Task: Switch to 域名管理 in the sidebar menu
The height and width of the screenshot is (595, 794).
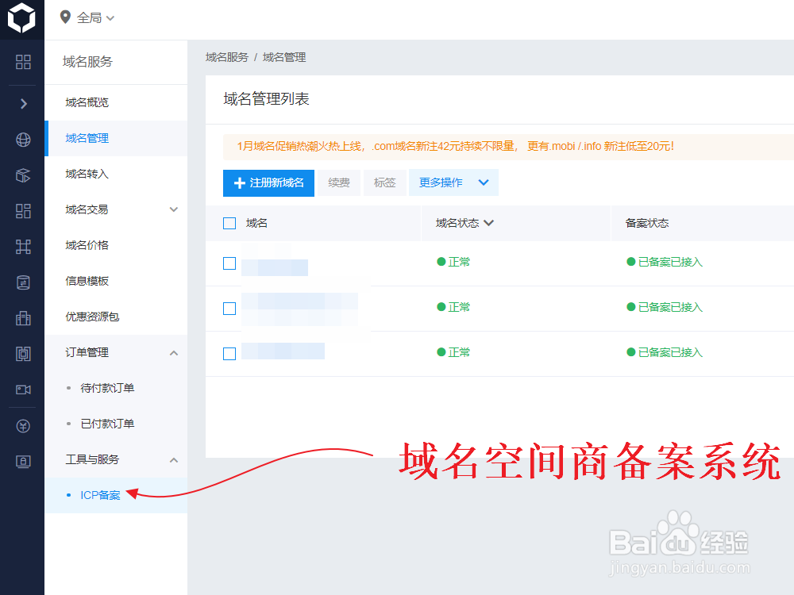Action: [x=87, y=138]
